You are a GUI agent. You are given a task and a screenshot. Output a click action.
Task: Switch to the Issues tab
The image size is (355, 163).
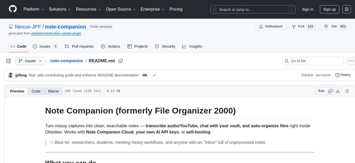44,46
